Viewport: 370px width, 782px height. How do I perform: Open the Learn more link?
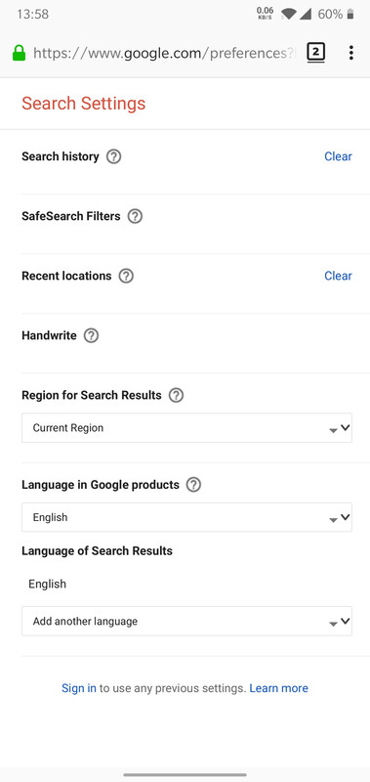tap(279, 688)
